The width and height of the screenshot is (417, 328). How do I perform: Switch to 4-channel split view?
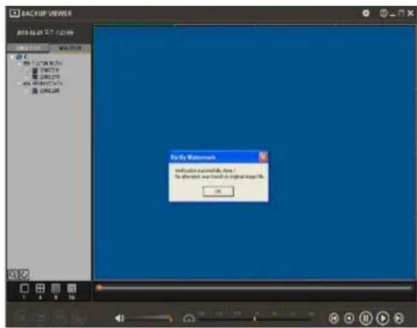pyautogui.click(x=40, y=288)
